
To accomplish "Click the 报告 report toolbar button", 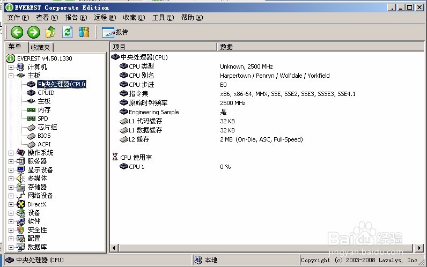I will pyautogui.click(x=115, y=32).
